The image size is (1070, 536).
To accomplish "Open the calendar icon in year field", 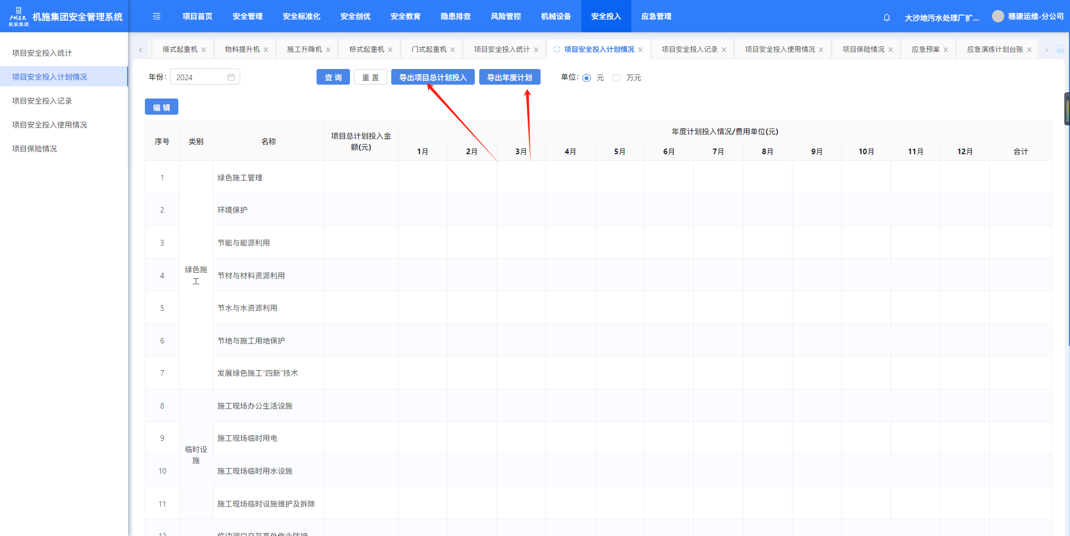I will 231,77.
